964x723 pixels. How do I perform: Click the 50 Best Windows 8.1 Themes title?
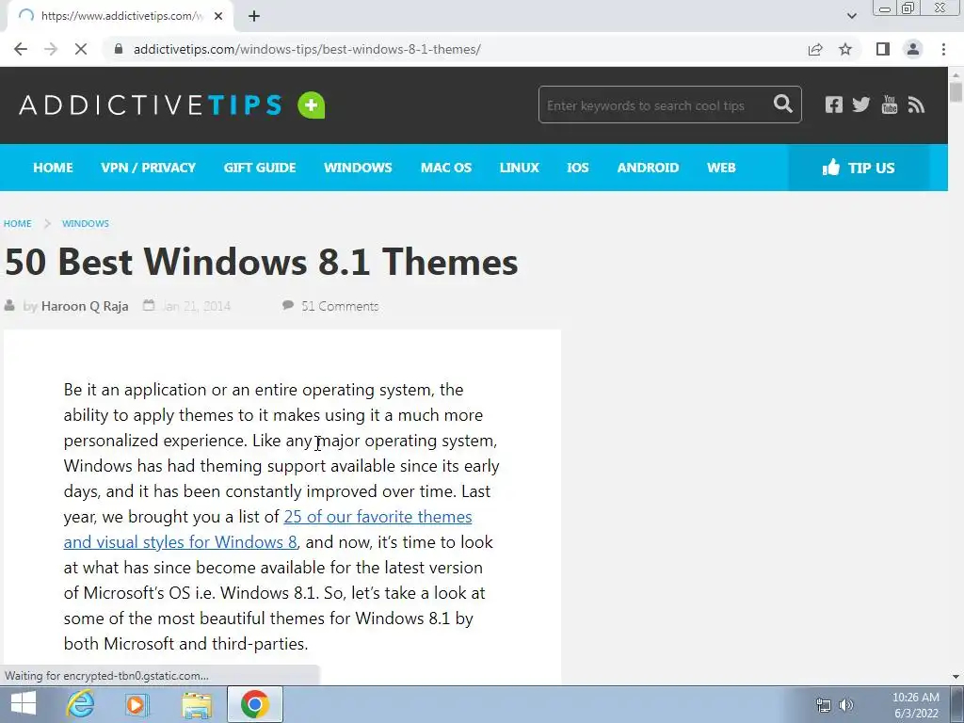262,262
